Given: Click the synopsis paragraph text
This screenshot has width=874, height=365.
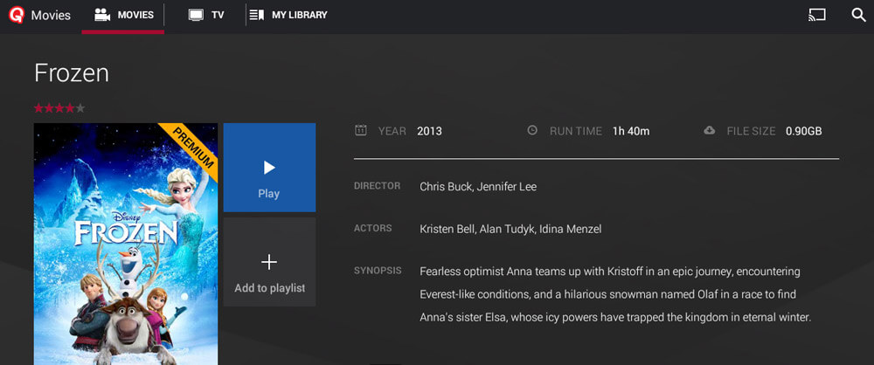Looking at the screenshot, I should coord(614,295).
